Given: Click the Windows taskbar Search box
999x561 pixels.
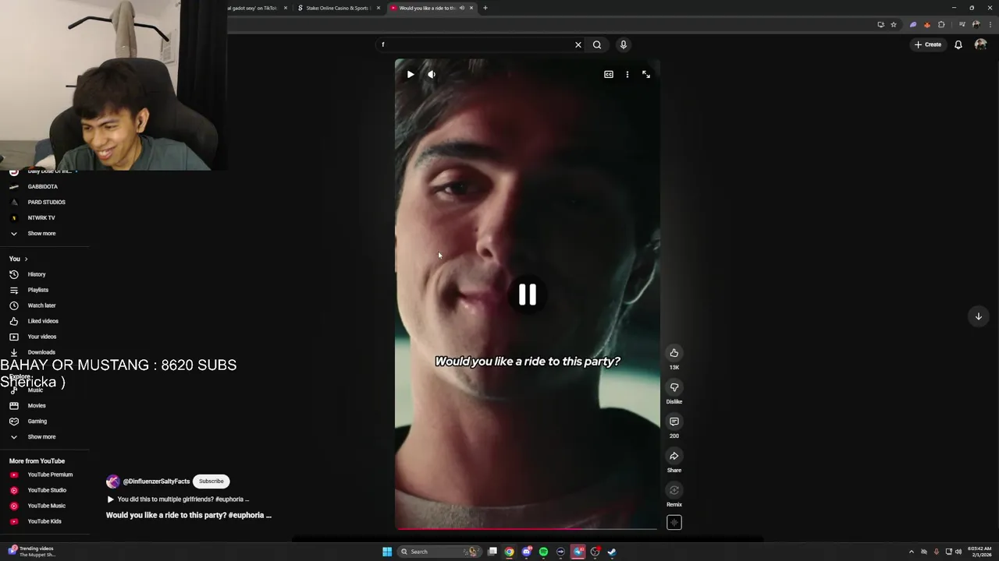Looking at the screenshot, I should 439,552.
